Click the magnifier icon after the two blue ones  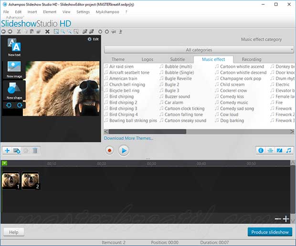[76, 32]
